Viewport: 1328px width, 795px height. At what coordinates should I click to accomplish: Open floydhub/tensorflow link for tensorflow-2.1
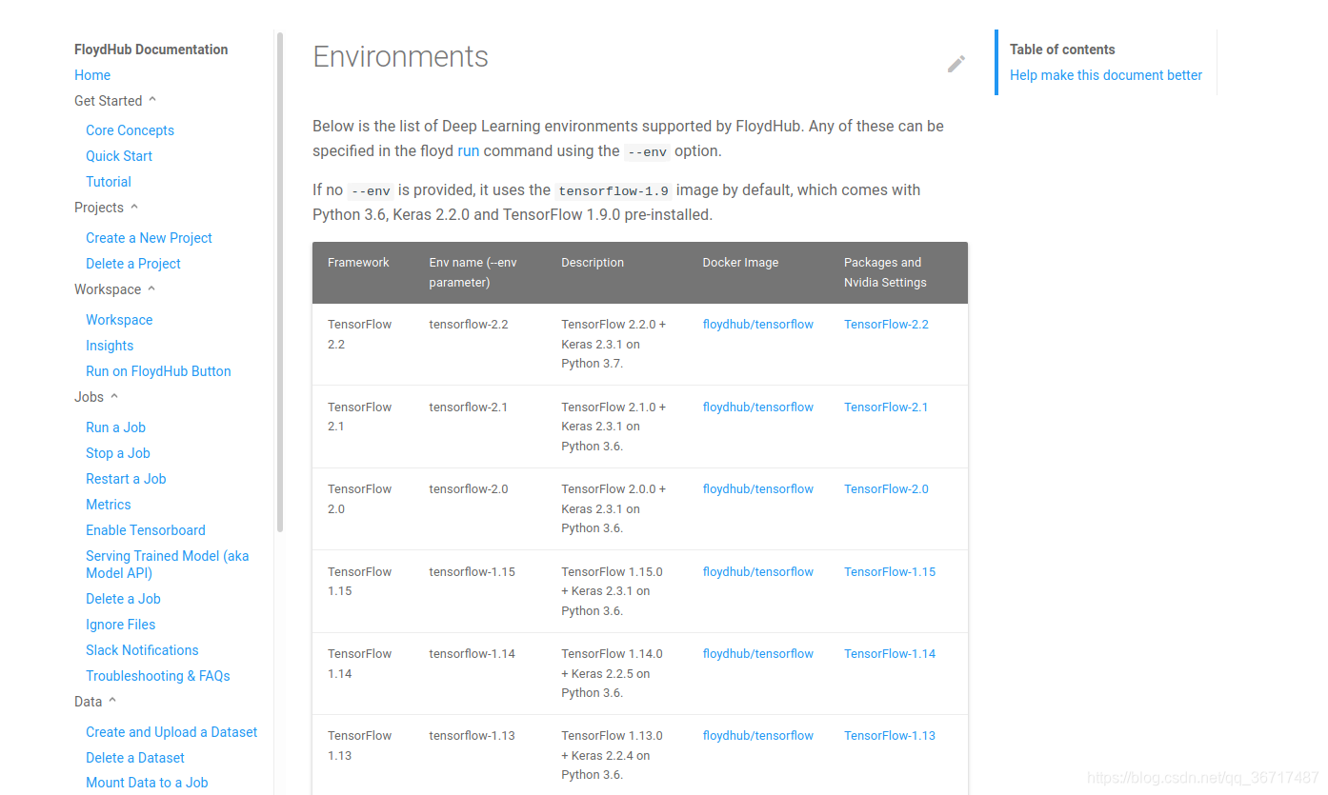(758, 407)
